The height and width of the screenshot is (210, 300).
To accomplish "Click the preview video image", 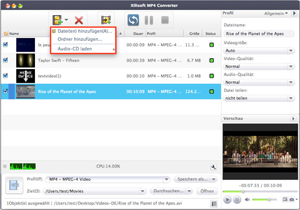I will tap(260, 152).
